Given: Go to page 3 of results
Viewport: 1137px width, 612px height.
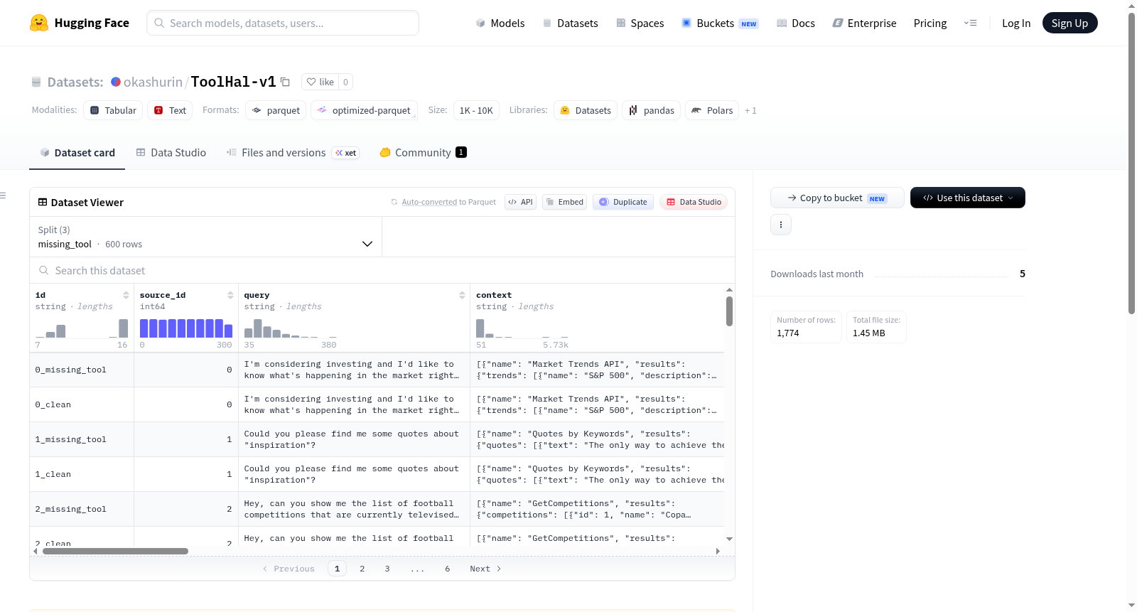Looking at the screenshot, I should click(387, 569).
